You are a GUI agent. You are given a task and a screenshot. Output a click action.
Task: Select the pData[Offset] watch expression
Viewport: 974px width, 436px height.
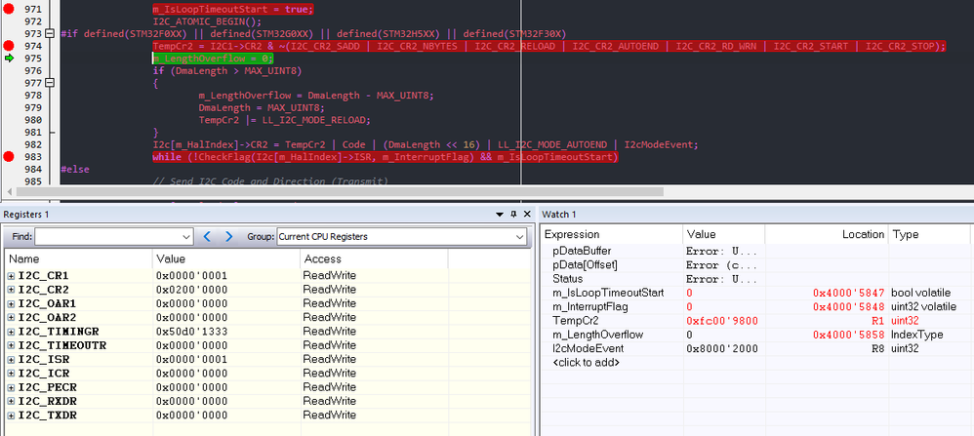585,265
